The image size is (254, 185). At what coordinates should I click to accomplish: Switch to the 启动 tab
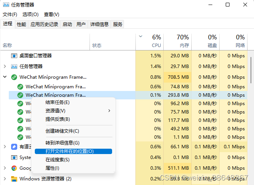point(67,24)
